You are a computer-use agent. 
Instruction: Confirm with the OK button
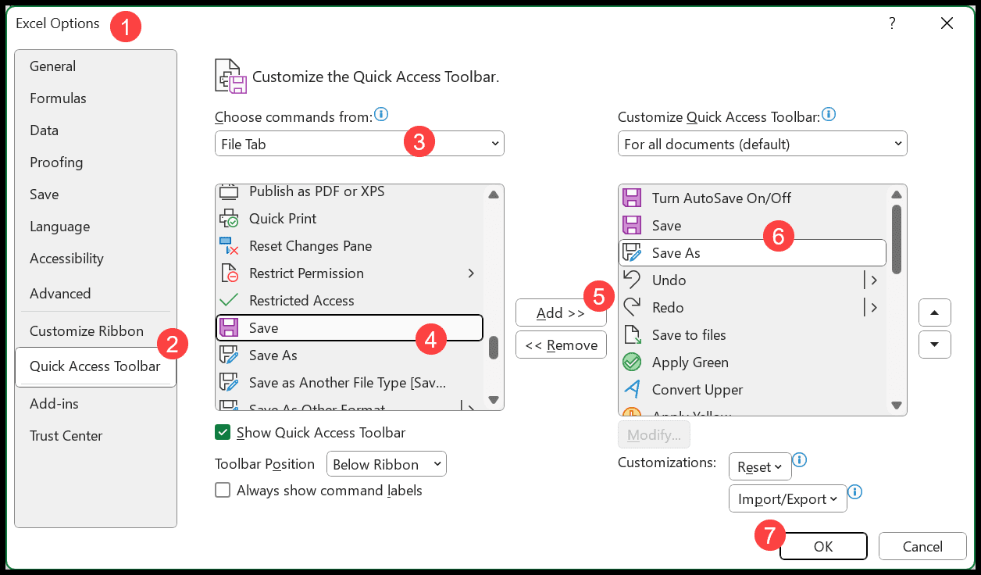(823, 547)
